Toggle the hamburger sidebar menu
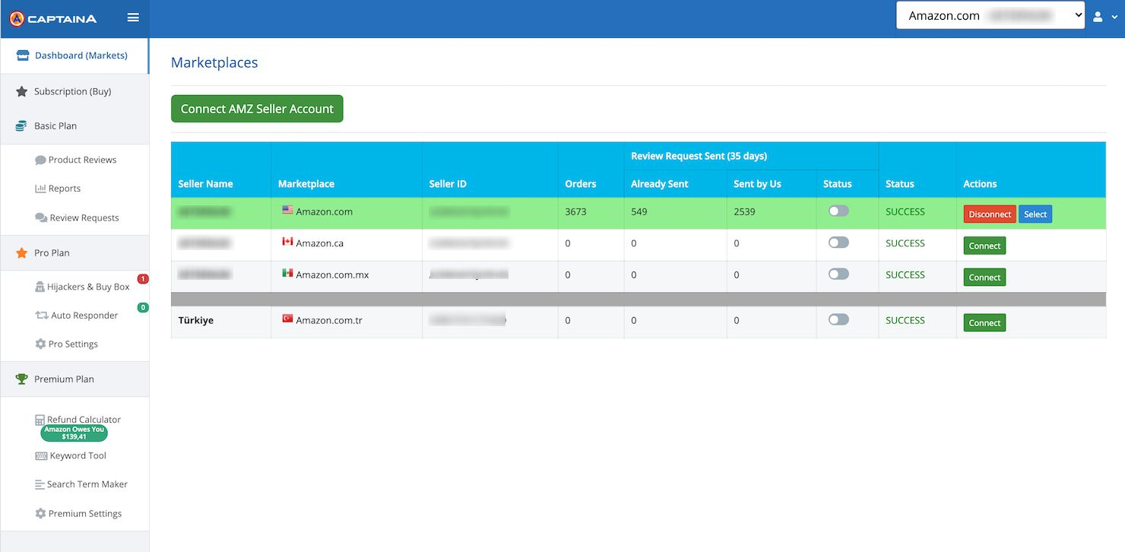The height and width of the screenshot is (552, 1125). point(133,17)
